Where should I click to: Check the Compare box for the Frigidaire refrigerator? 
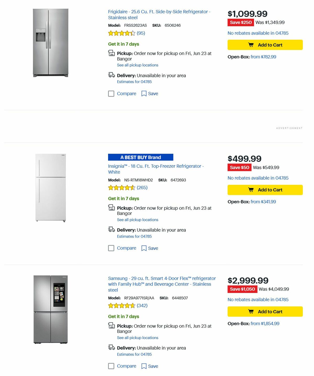111,93
